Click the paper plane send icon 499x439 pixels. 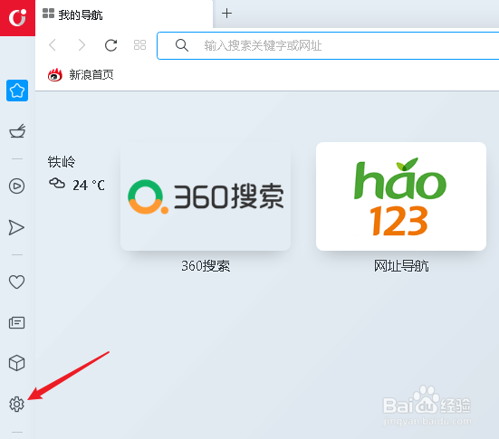click(x=16, y=227)
